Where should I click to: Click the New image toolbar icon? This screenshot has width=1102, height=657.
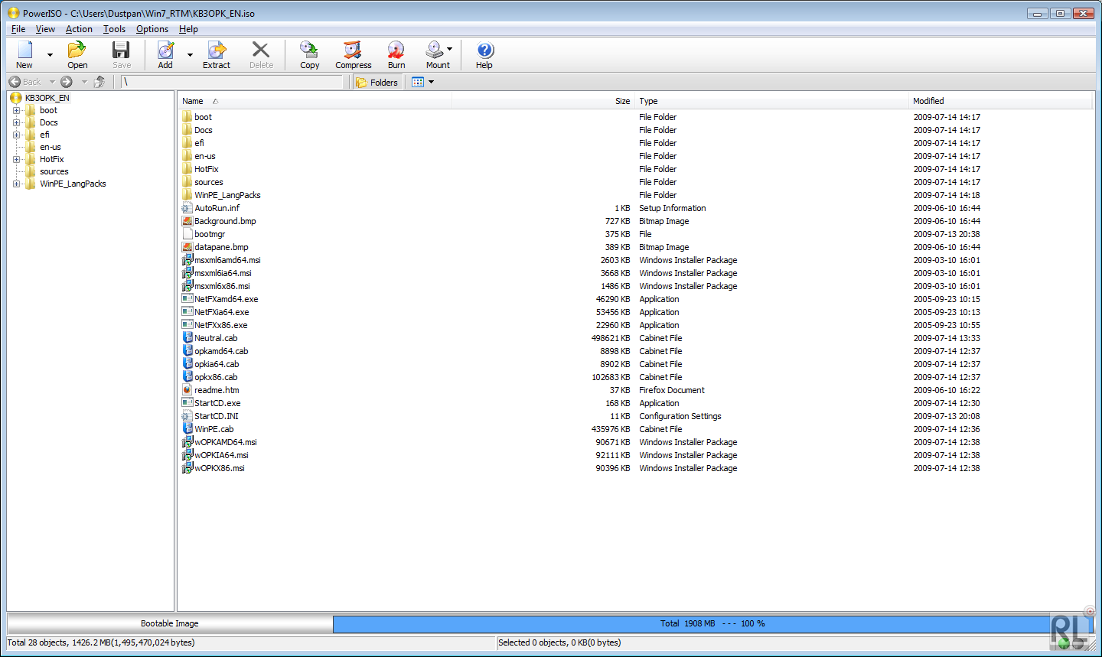(25, 50)
